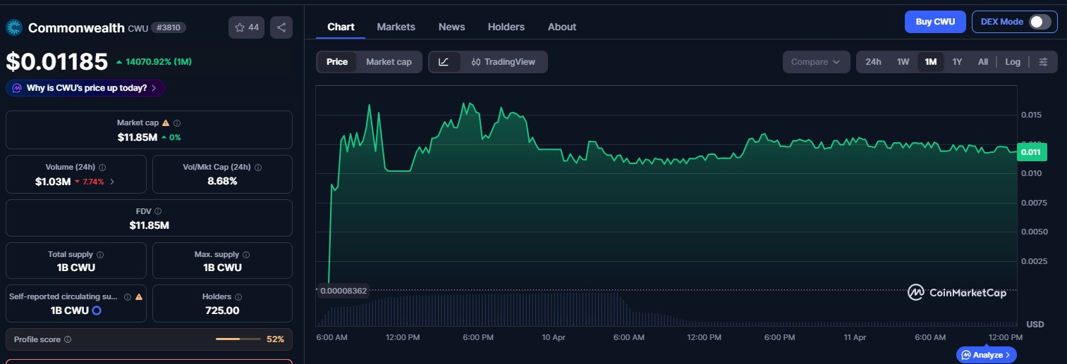Open the Compare dropdown
Image resolution: width=1067 pixels, height=364 pixels.
click(x=815, y=62)
